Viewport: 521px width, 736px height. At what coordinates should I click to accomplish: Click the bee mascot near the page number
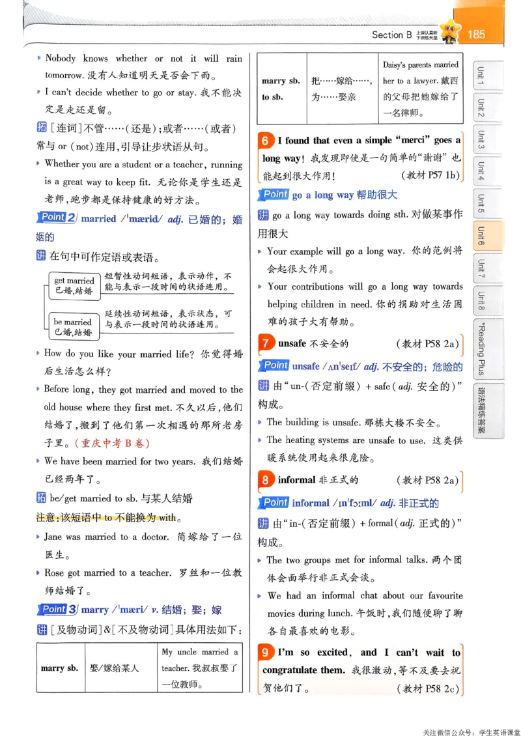click(x=450, y=29)
